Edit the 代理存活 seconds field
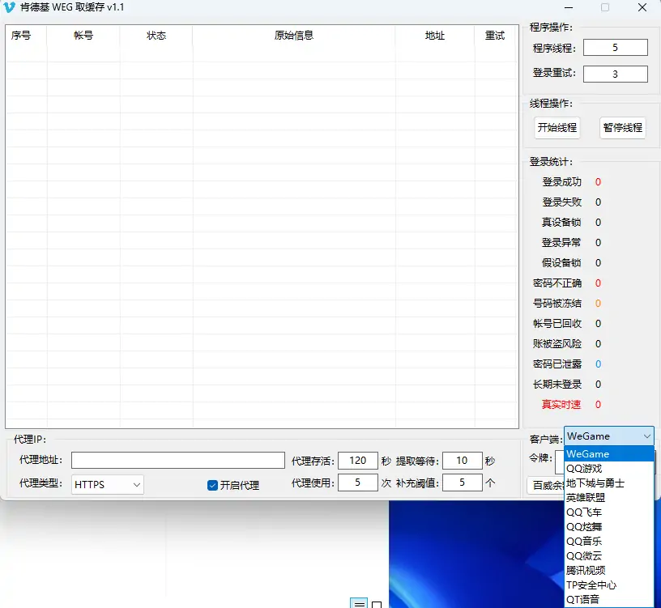 358,461
